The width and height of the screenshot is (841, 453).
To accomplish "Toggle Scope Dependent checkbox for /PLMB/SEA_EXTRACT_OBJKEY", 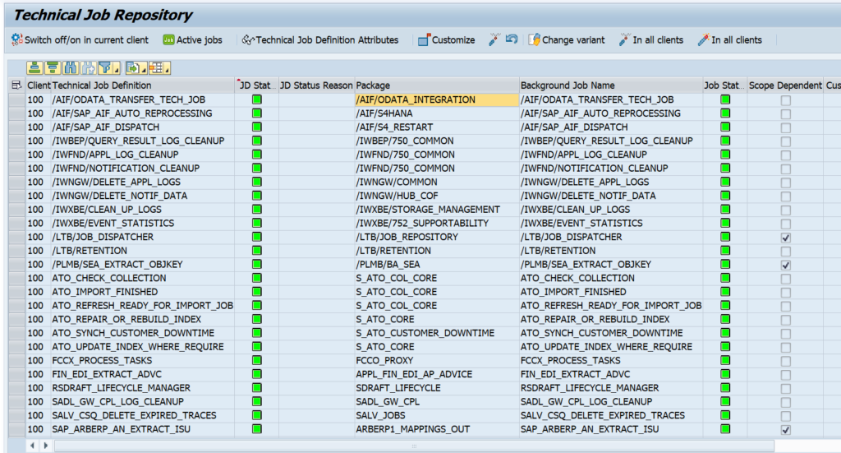I will pos(786,265).
